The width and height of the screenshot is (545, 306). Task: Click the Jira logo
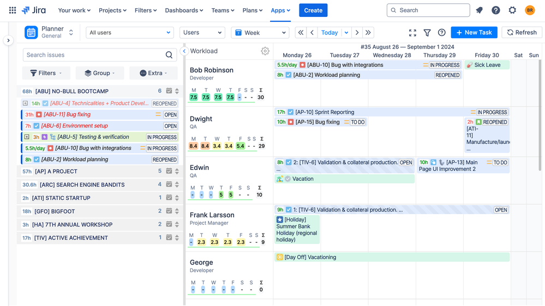[x=34, y=10]
